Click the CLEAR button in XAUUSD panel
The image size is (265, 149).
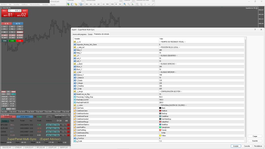coord(20,32)
